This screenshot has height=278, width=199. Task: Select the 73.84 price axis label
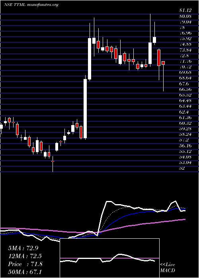[x=185, y=50]
